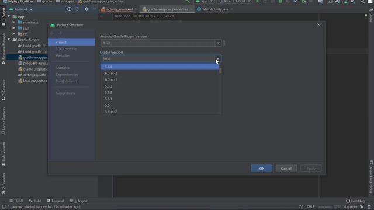The width and height of the screenshot is (374, 210).
Task: Click back arrow in Project Structure dialog
Action: tap(53, 33)
